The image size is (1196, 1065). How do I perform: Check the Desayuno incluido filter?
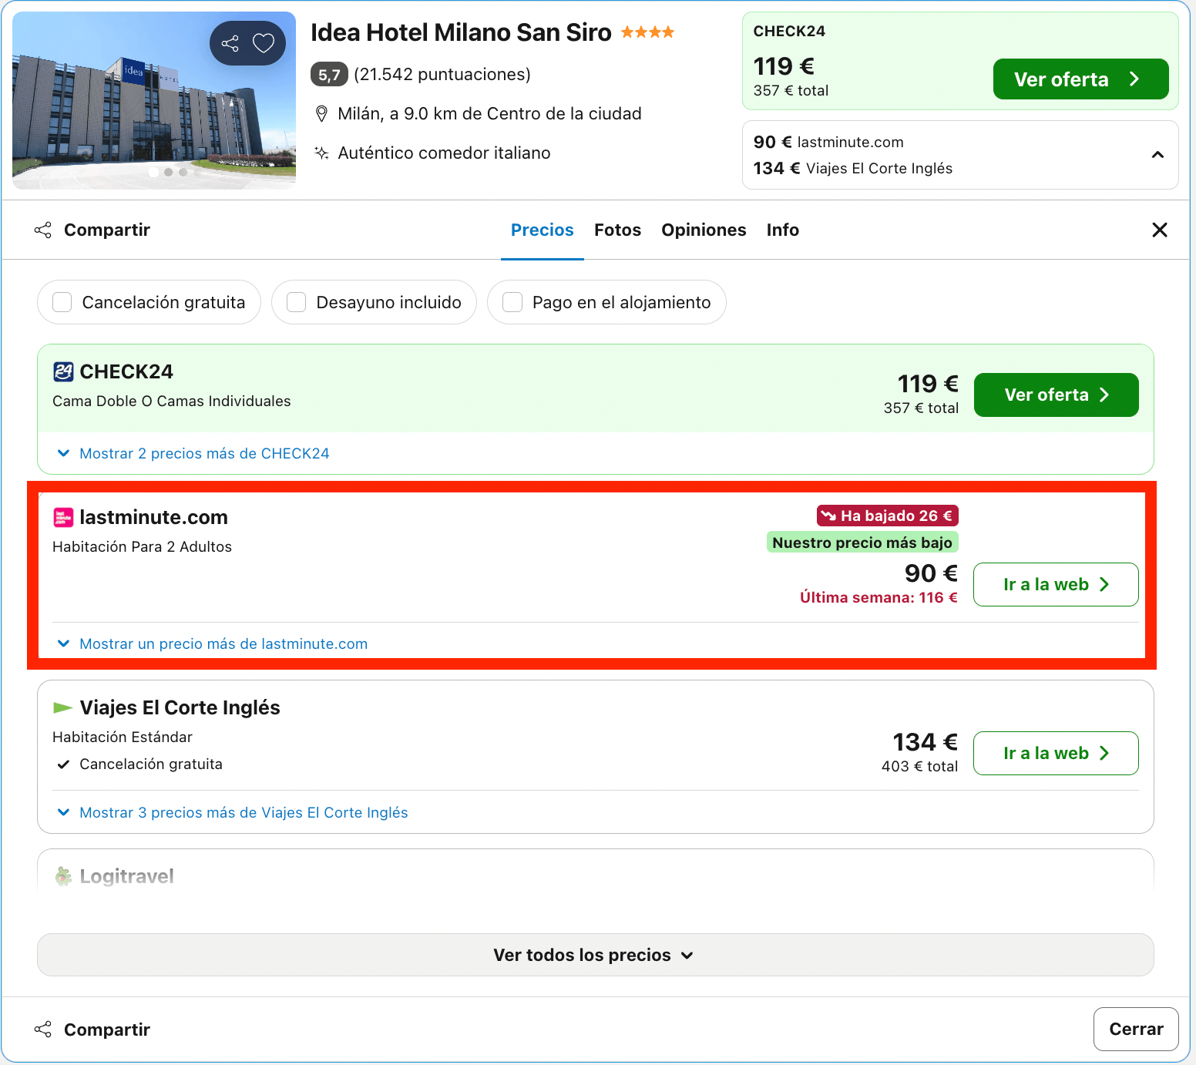tap(297, 302)
